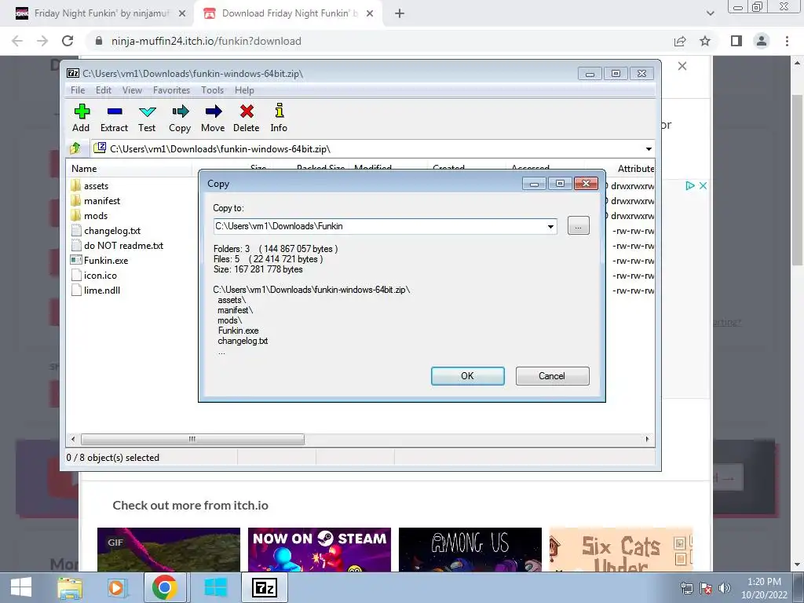Select the lime.ndll file
This screenshot has width=804, height=603.
click(x=95, y=291)
